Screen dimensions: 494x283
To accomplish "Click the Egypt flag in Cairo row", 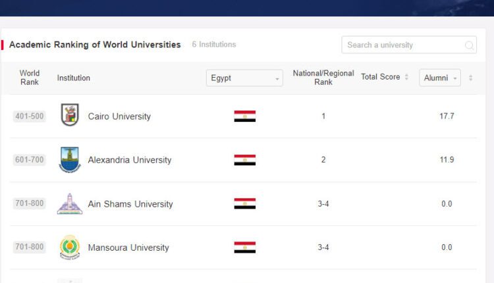I will [x=244, y=116].
